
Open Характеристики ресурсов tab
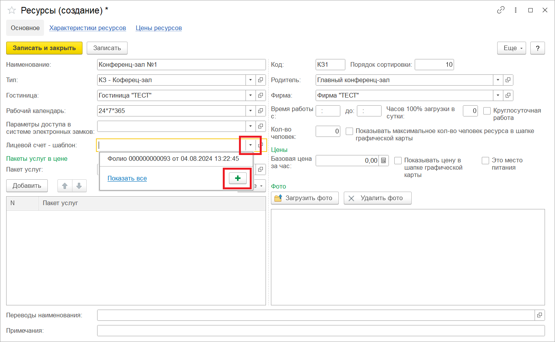click(x=87, y=28)
